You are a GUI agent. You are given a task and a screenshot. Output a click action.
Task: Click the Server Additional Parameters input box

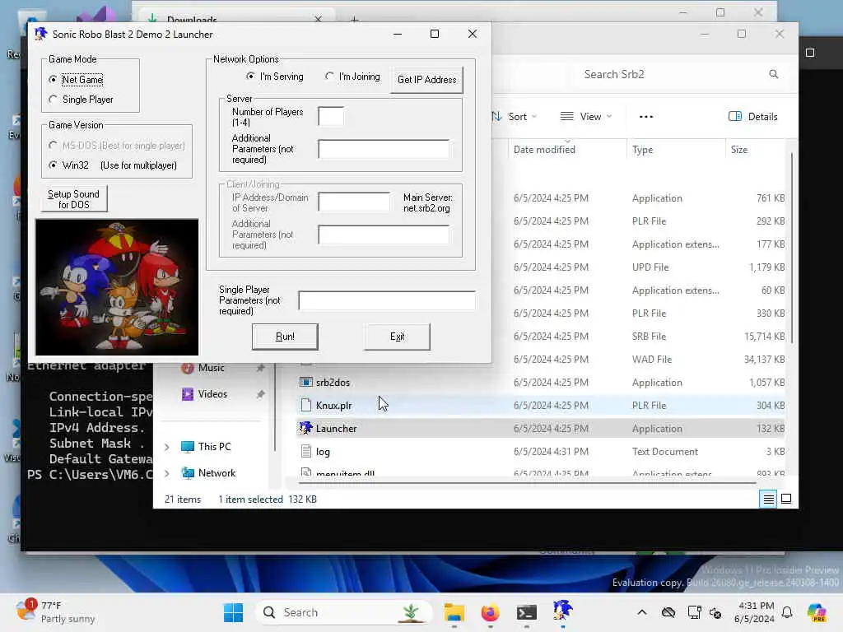(x=384, y=149)
